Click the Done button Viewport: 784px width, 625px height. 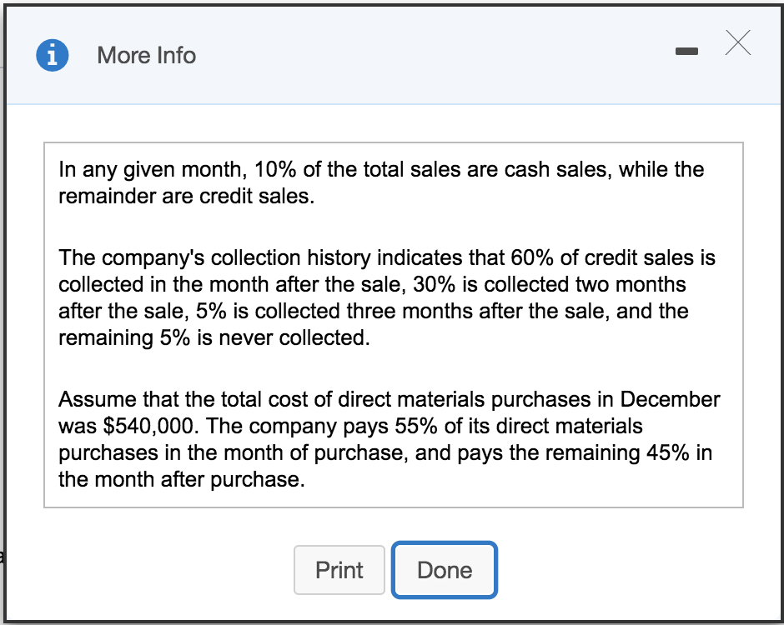point(445,570)
